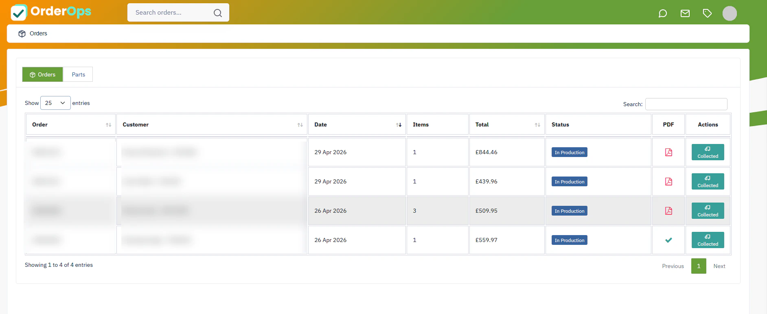
Task: Mark the £439.96 order as Collected
Action: pos(708,181)
